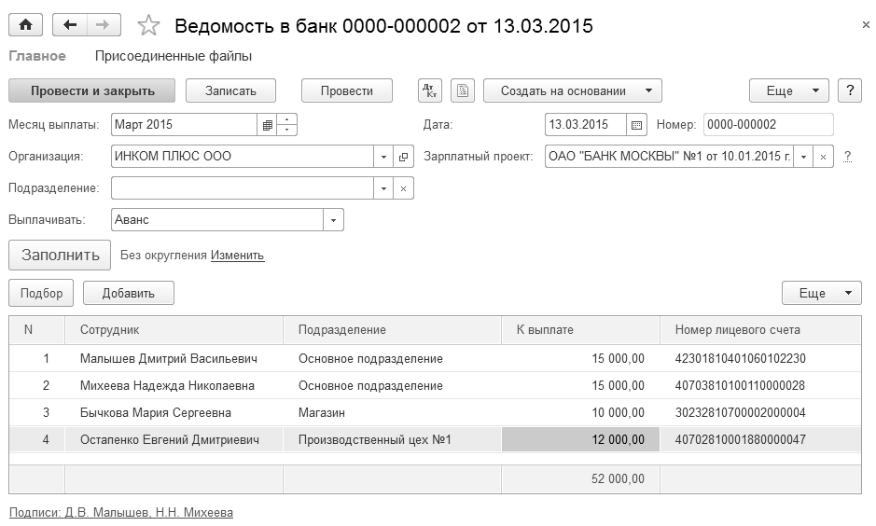Clear the Подразделение field
This screenshot has height=526, width=876.
(x=404, y=188)
